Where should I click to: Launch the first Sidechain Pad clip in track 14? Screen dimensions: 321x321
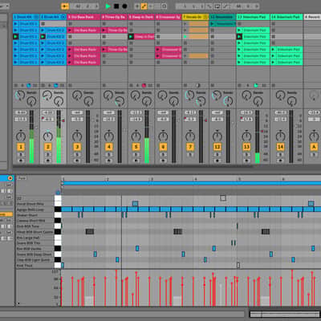pyautogui.click(x=273, y=50)
